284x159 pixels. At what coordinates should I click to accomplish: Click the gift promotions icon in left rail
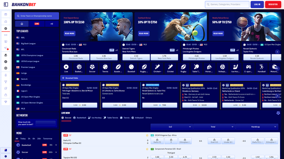(x=6, y=14)
